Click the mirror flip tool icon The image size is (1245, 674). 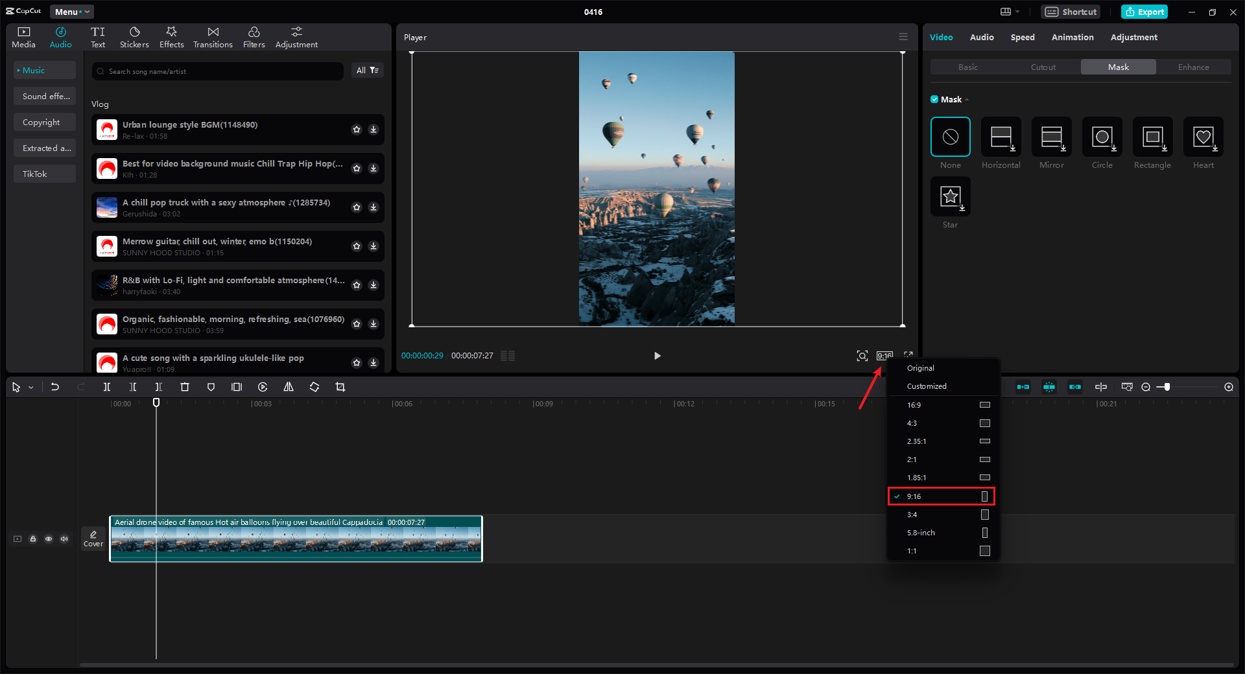pyautogui.click(x=289, y=387)
